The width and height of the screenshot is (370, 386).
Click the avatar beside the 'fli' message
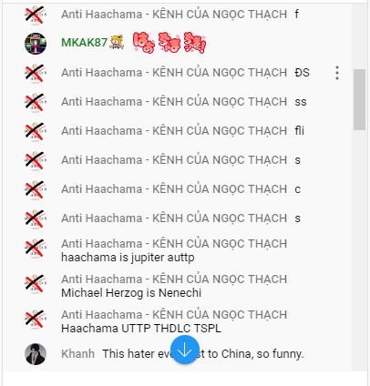pos(36,131)
